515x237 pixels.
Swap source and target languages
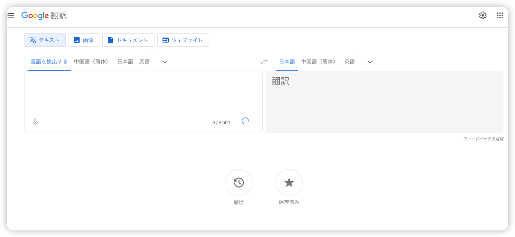point(264,62)
